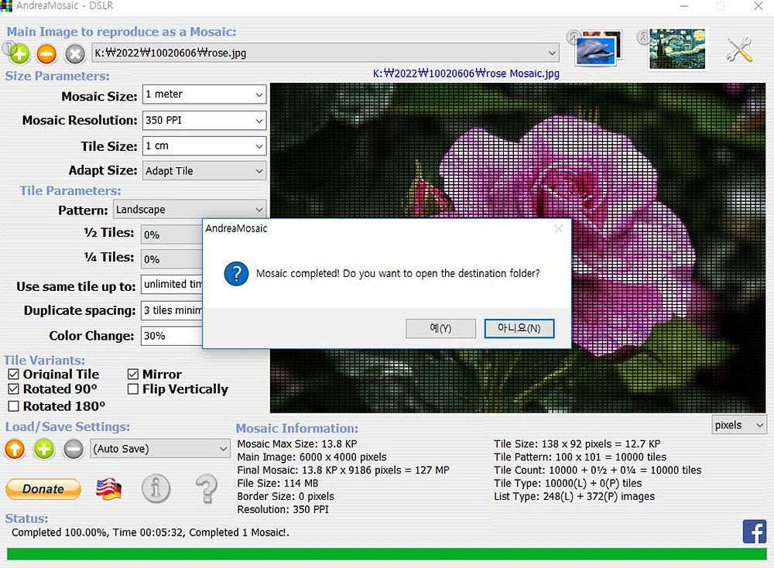774x568 pixels.
Task: Toggle Original Tile checkbox
Action: tap(13, 374)
